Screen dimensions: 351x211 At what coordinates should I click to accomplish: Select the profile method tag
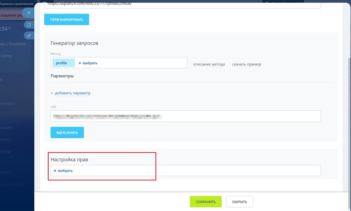(63, 63)
